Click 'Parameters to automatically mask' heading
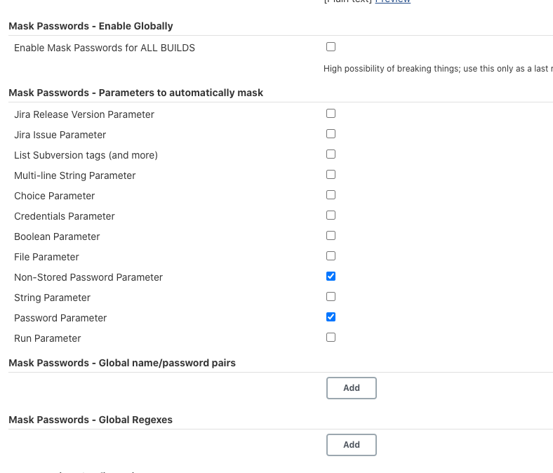Screen dimensions: 553x473 135,93
